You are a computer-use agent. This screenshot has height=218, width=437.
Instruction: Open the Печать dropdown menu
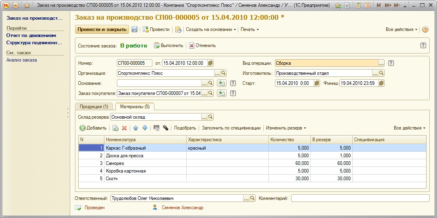[250, 29]
